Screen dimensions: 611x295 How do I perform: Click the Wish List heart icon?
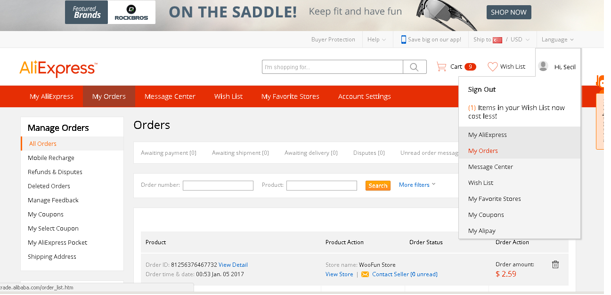(492, 67)
